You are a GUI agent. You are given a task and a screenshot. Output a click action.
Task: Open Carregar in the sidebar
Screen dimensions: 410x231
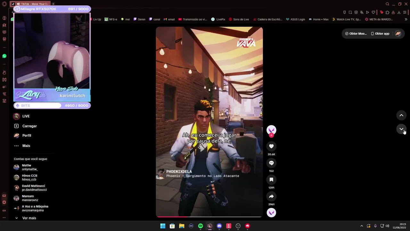[x=25, y=126]
